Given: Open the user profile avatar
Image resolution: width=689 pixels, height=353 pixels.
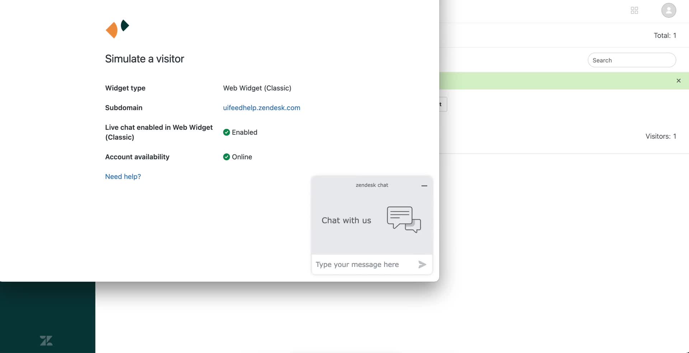Looking at the screenshot, I should coord(669,10).
